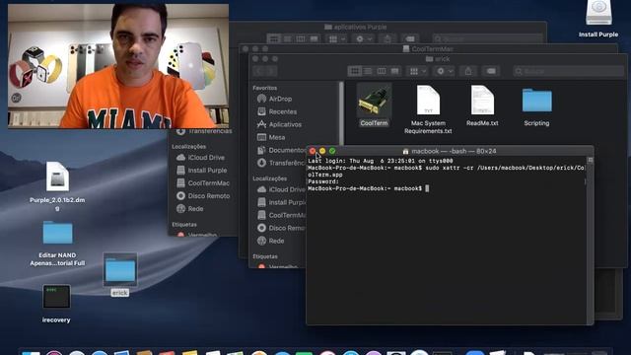This screenshot has height=355, width=631.
Task: Open action gear menu in aplicativos Purple window
Action: 364,39
